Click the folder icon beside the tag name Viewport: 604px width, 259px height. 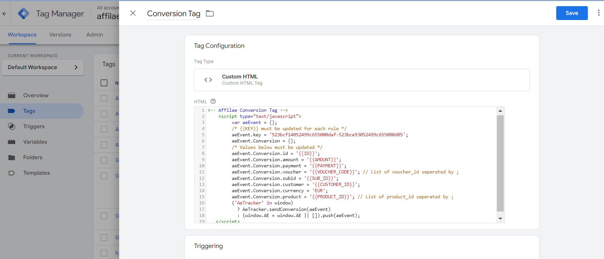coord(210,14)
